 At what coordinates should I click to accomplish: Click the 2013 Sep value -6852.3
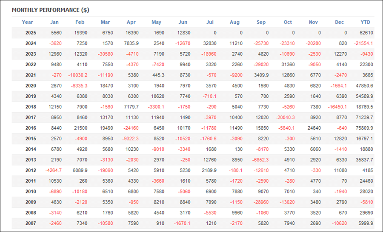[x=260, y=160]
